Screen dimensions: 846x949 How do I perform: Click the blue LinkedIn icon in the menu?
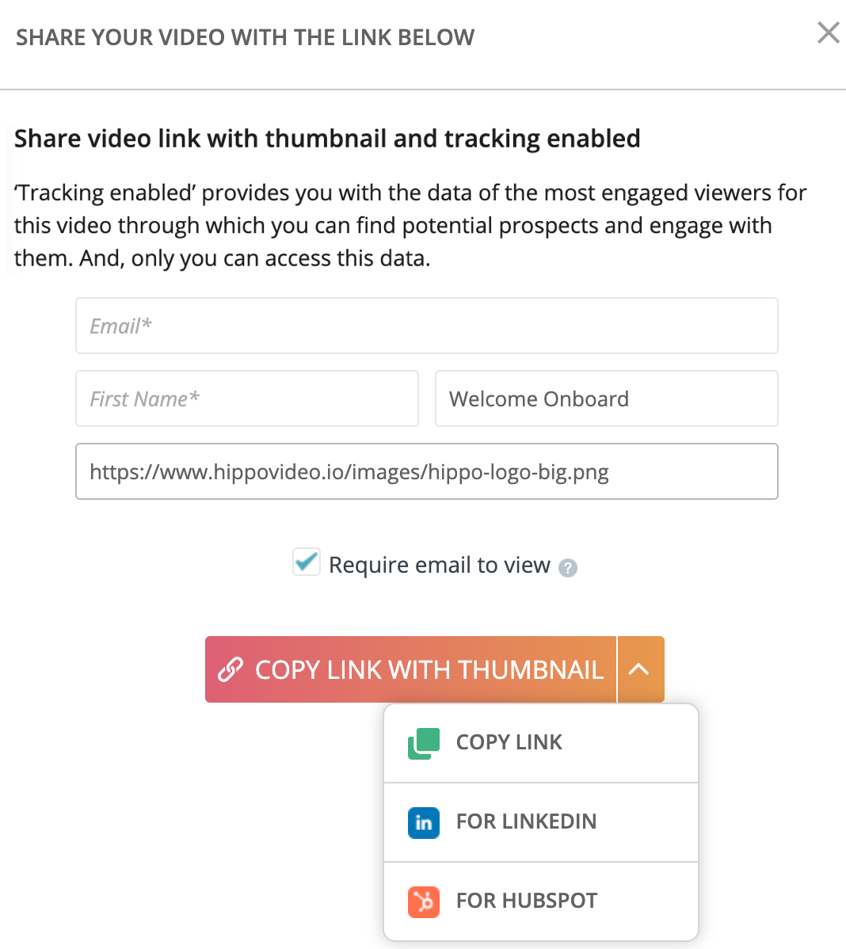pos(425,822)
